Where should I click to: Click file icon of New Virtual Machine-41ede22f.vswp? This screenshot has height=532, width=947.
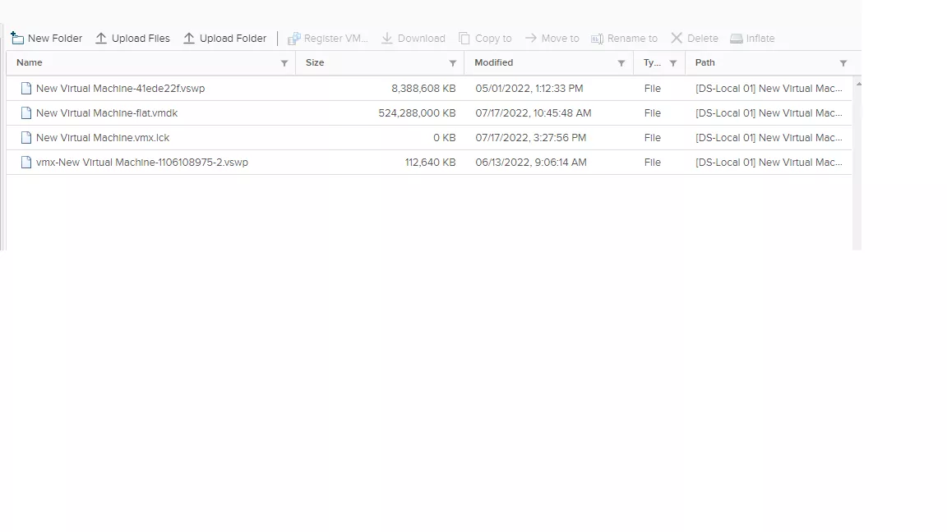pos(26,89)
